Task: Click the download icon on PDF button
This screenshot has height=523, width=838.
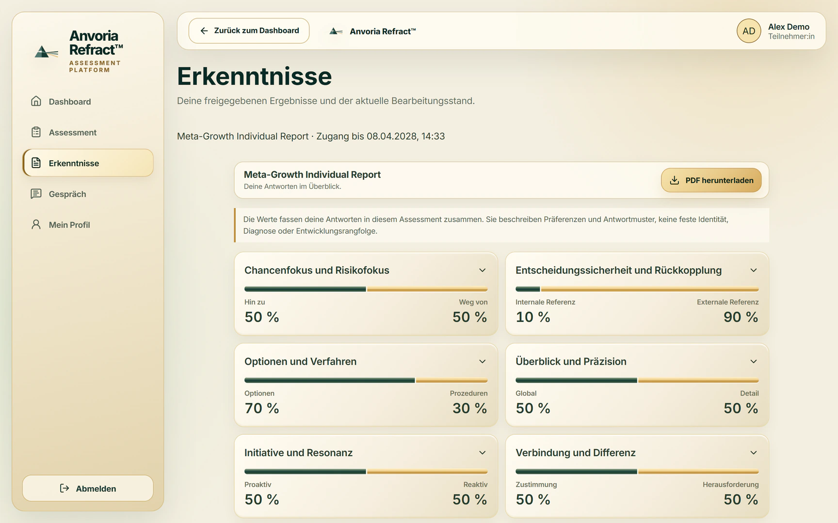Action: pos(674,180)
